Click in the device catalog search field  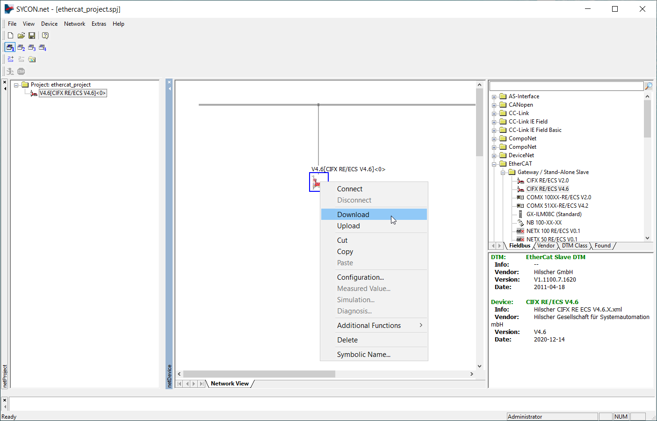pyautogui.click(x=566, y=86)
